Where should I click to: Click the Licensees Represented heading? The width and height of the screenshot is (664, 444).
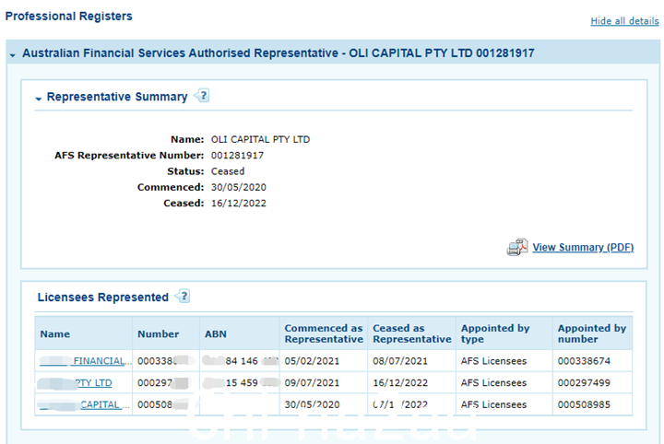click(103, 298)
